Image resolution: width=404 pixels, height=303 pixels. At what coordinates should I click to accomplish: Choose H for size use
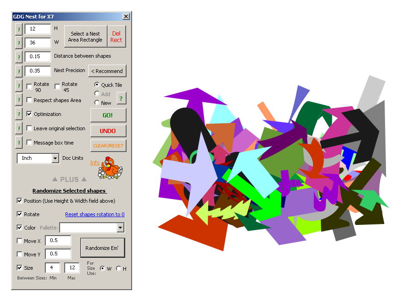pos(119,269)
